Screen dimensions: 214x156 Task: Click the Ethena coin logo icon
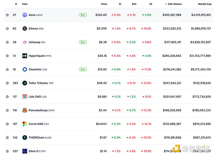click(25, 28)
